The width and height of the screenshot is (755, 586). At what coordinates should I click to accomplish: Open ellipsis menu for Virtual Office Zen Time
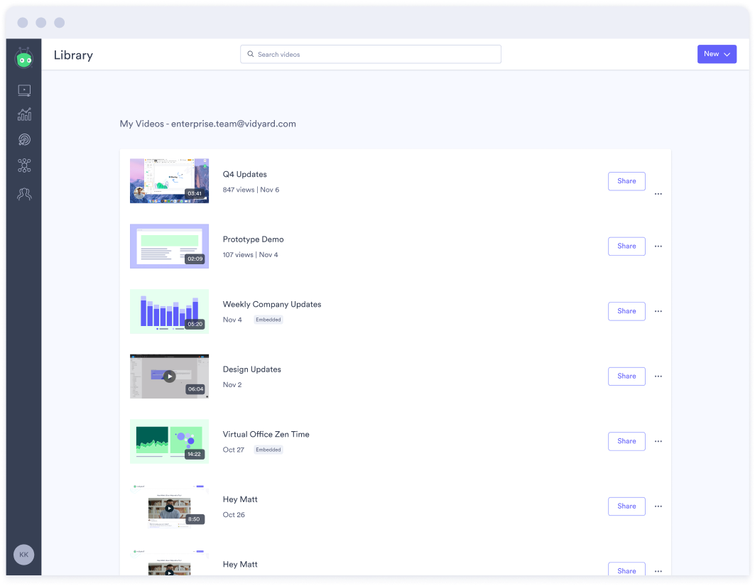(658, 441)
